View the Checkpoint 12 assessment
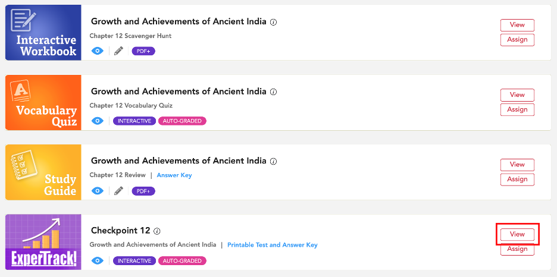The width and height of the screenshot is (557, 277). [517, 234]
